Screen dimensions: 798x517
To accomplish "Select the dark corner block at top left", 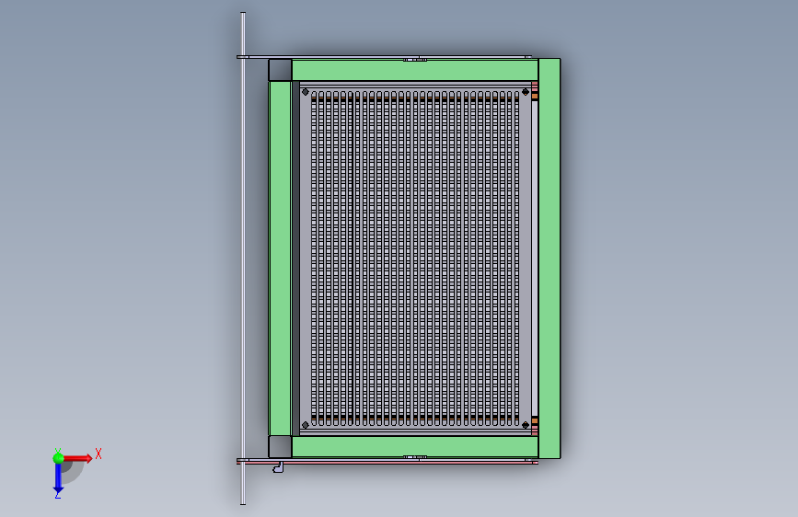I will tap(281, 70).
